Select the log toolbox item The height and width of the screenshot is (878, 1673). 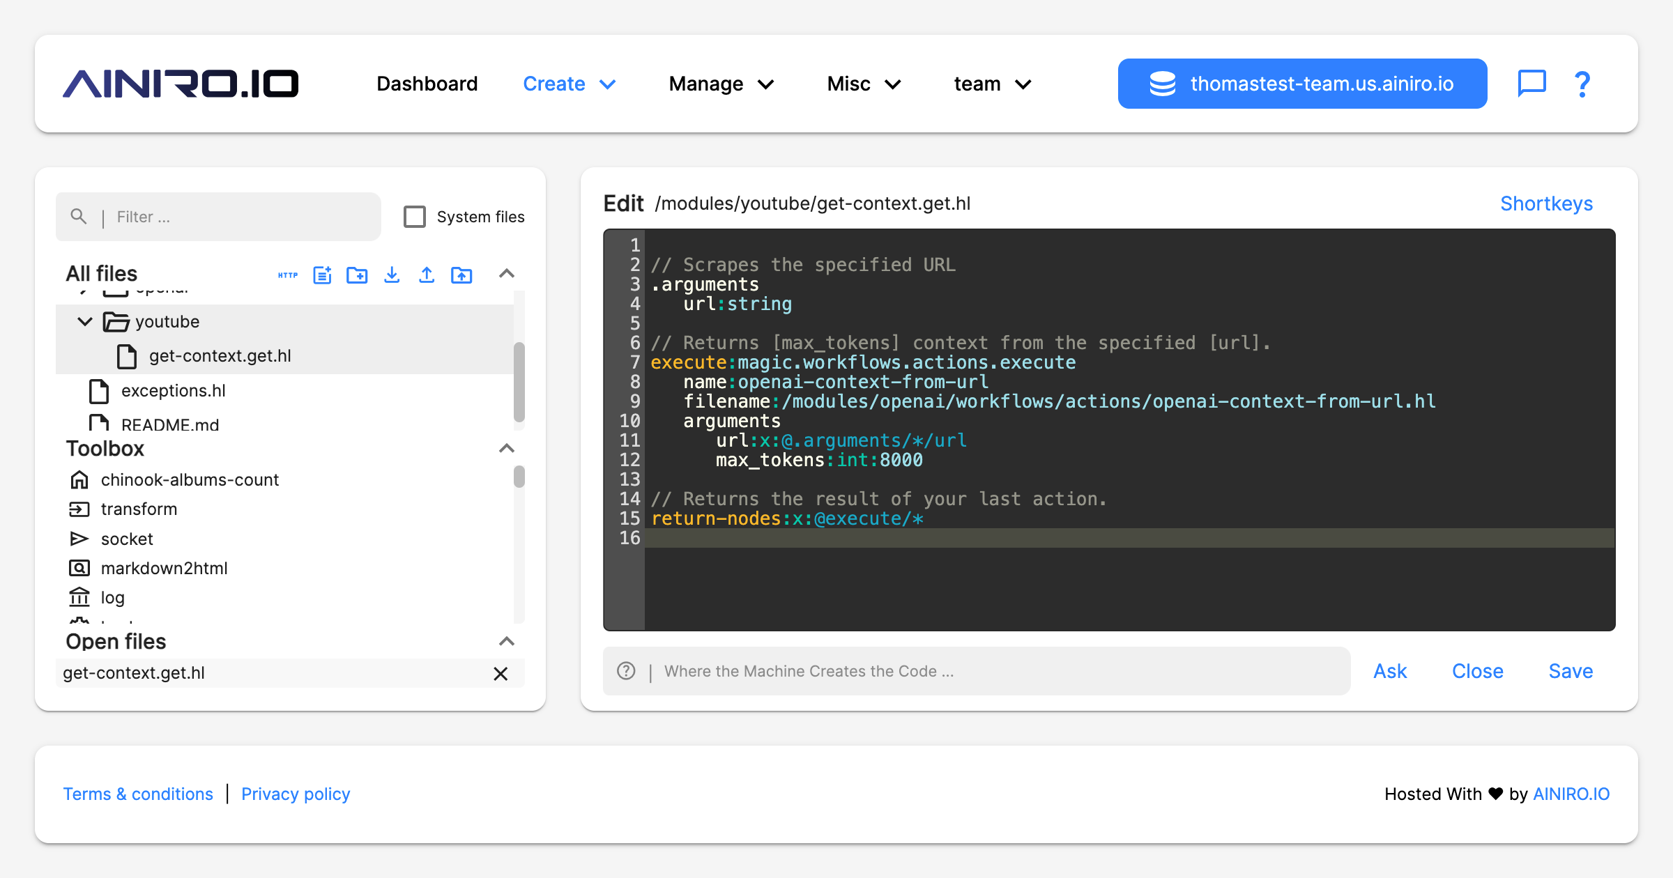(x=113, y=598)
